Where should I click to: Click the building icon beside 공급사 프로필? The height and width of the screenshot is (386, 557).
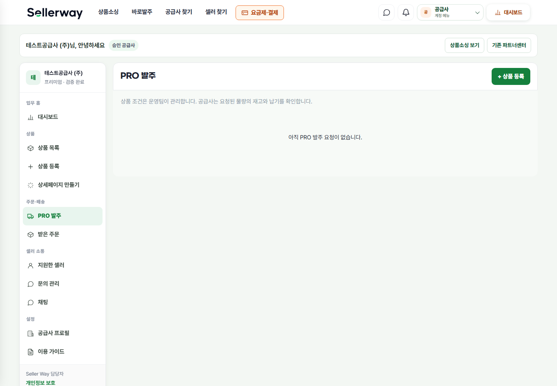pyautogui.click(x=31, y=334)
